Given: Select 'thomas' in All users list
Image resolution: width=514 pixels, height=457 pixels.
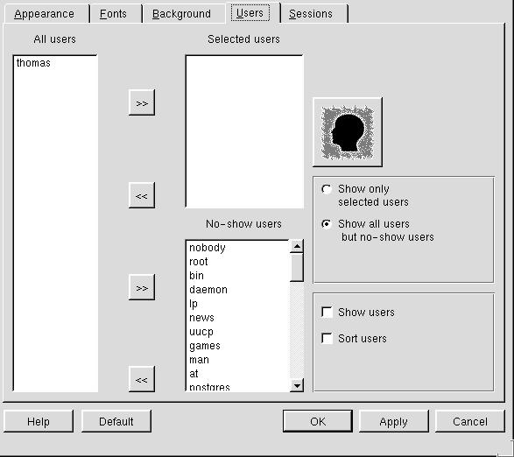Looking at the screenshot, I should point(55,63).
